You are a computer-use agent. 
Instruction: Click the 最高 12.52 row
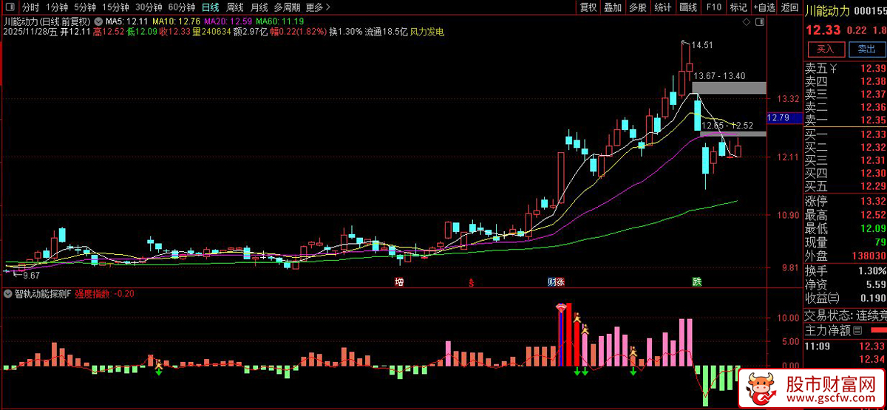pyautogui.click(x=845, y=215)
